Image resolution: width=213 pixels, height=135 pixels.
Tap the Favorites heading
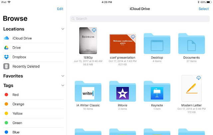(x=13, y=76)
